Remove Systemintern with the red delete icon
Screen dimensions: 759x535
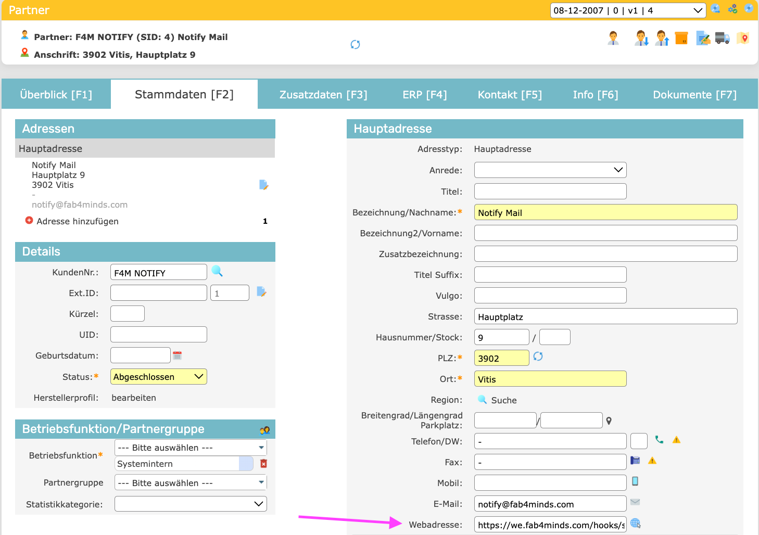263,464
